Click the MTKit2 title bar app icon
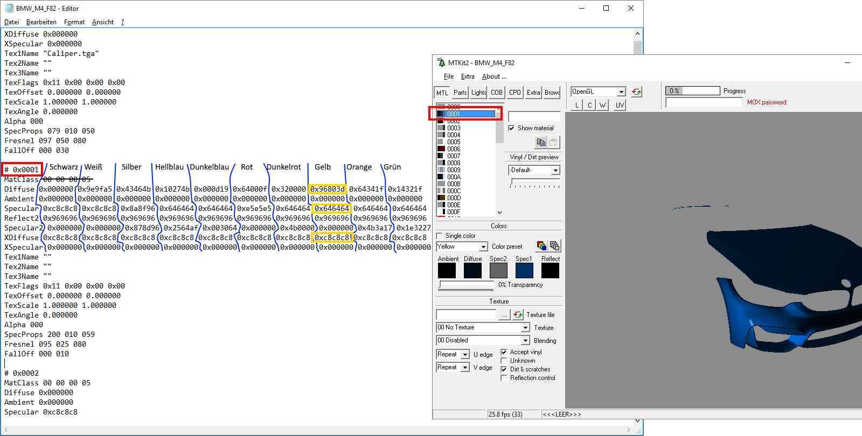Viewport: 862px width, 436px height. (441, 62)
